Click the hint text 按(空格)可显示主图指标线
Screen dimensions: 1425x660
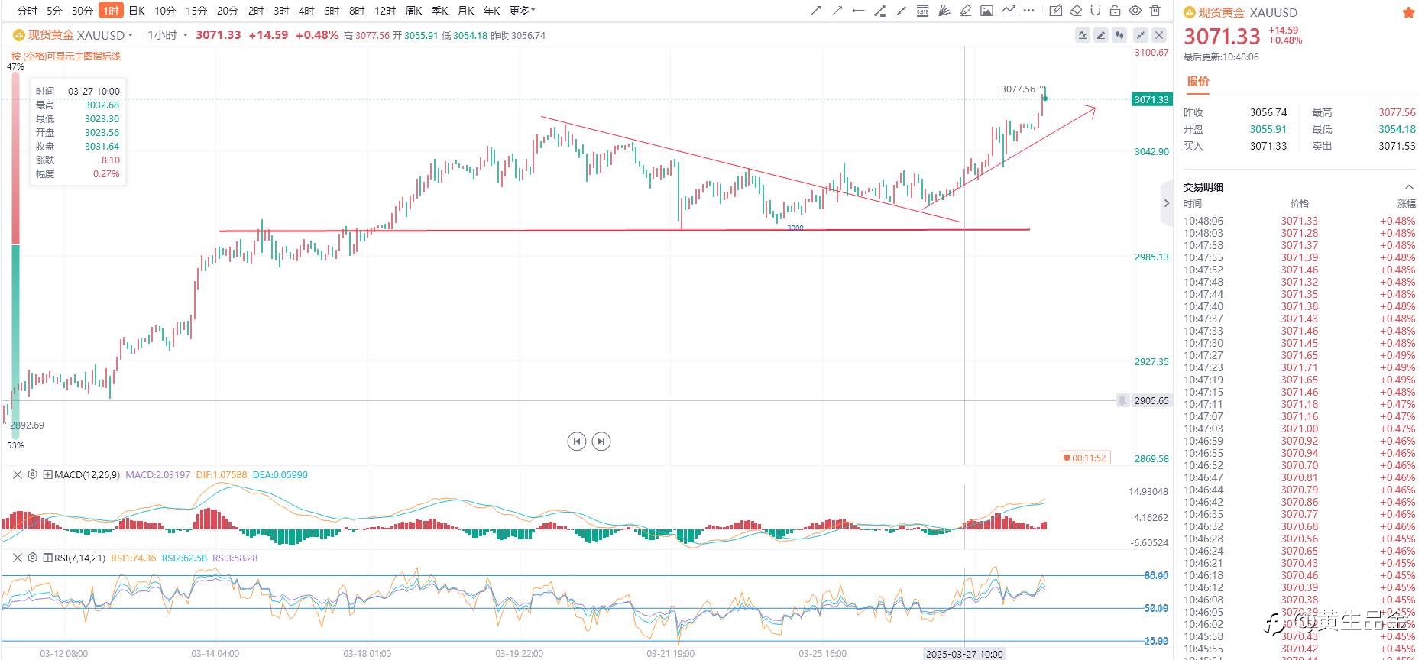(x=66, y=56)
